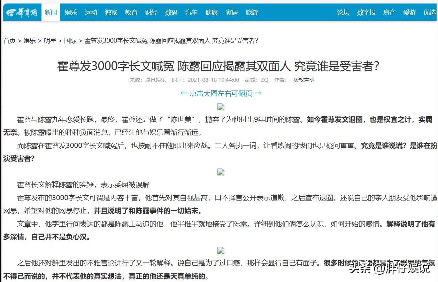
Task: Switch to the 娱乐 navigation tab
Action: (x=71, y=13)
